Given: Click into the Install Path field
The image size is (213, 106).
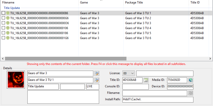Looking at the screenshot, I should point(158,100).
